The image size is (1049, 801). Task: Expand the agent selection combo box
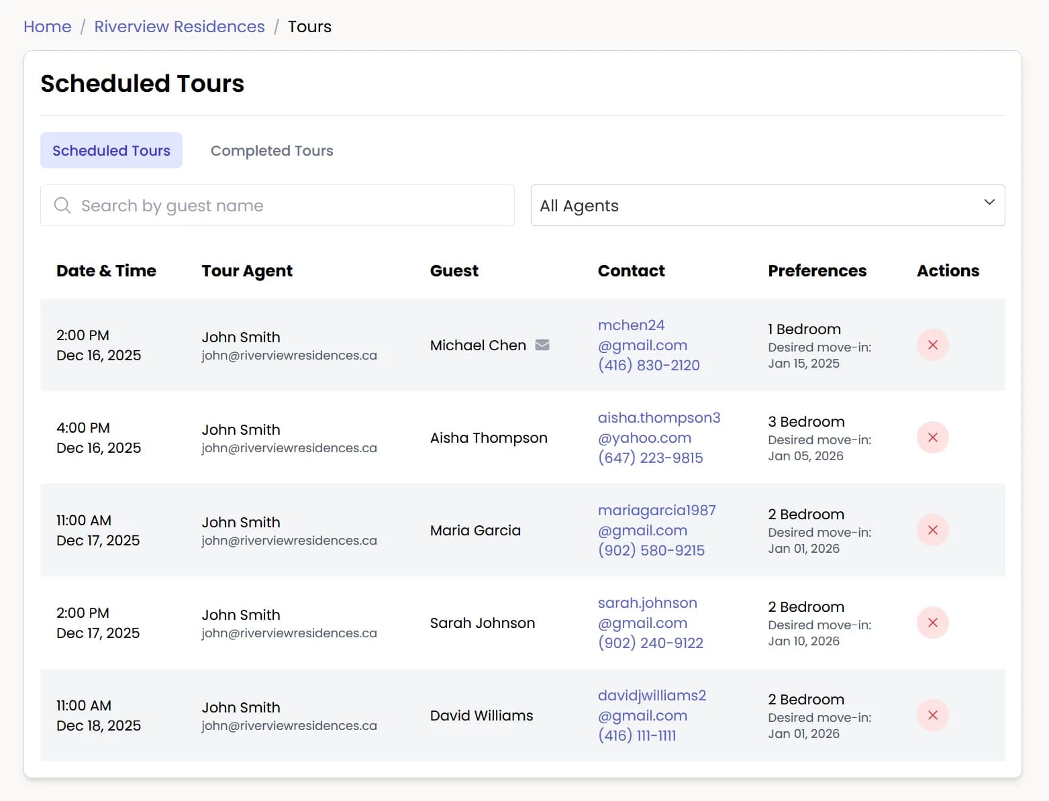pos(767,205)
